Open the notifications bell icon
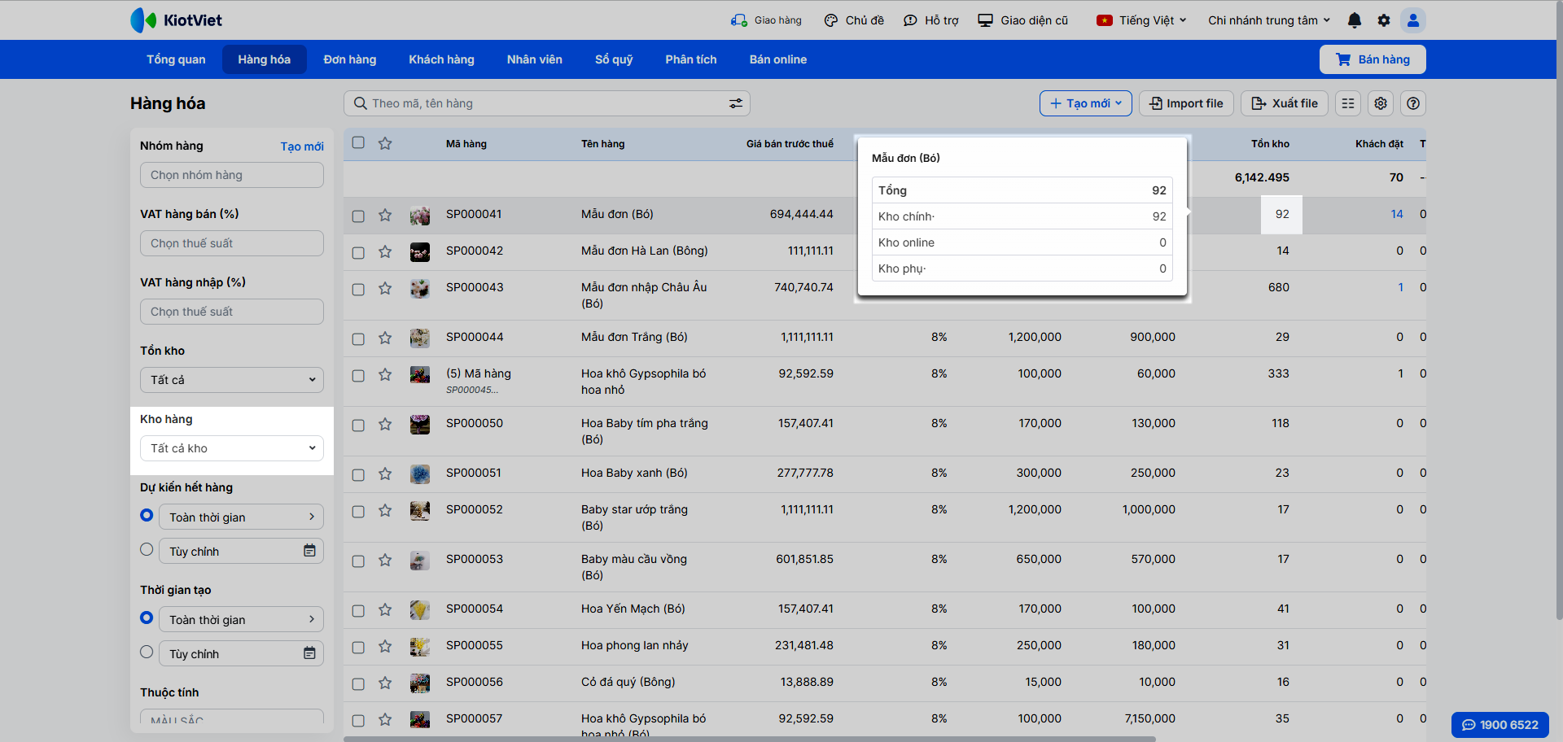The height and width of the screenshot is (742, 1563). pyautogui.click(x=1355, y=20)
